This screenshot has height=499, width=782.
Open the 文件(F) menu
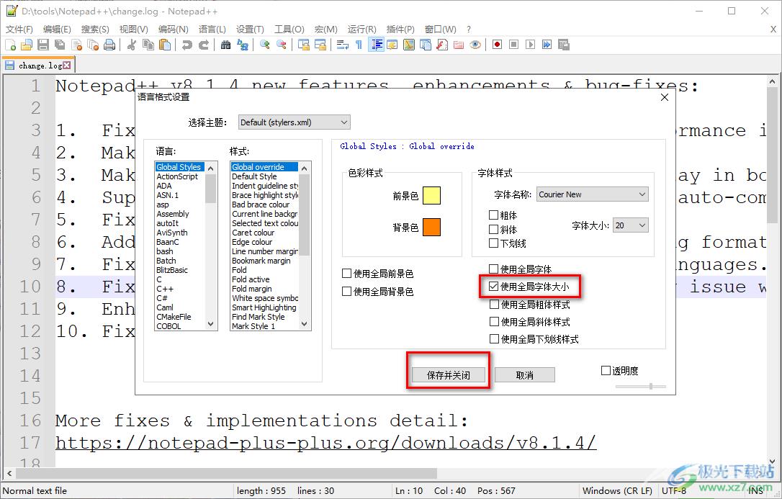pyautogui.click(x=19, y=30)
